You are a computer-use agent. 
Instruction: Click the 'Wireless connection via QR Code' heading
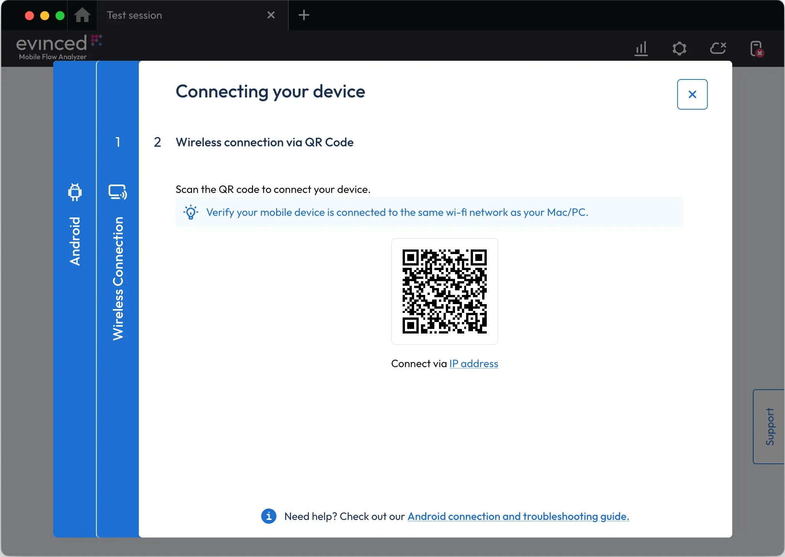click(x=265, y=142)
